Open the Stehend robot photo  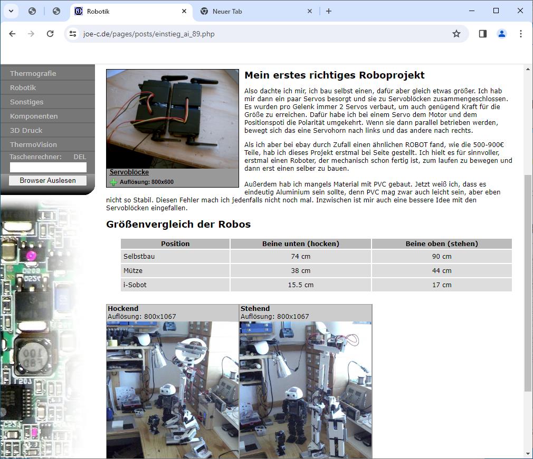point(306,390)
